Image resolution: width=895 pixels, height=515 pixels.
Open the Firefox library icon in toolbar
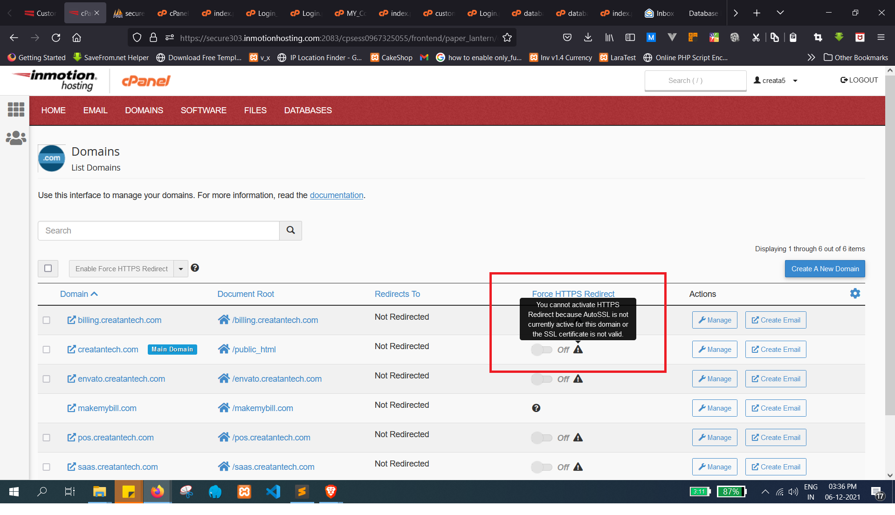click(609, 38)
